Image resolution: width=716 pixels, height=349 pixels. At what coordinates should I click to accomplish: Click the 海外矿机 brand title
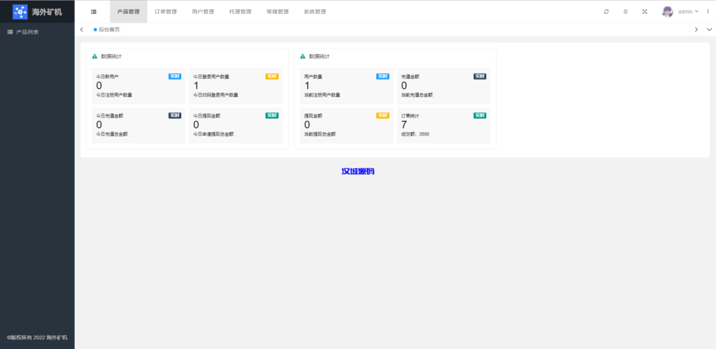47,13
